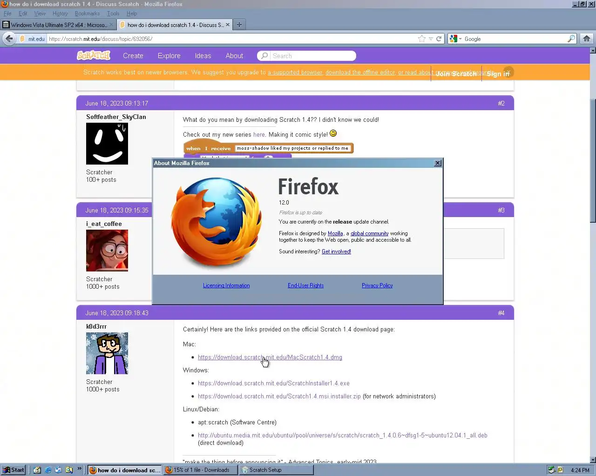Viewport: 596px width, 476px height.
Task: Click 'download the offline editor' link
Action: tap(360, 72)
